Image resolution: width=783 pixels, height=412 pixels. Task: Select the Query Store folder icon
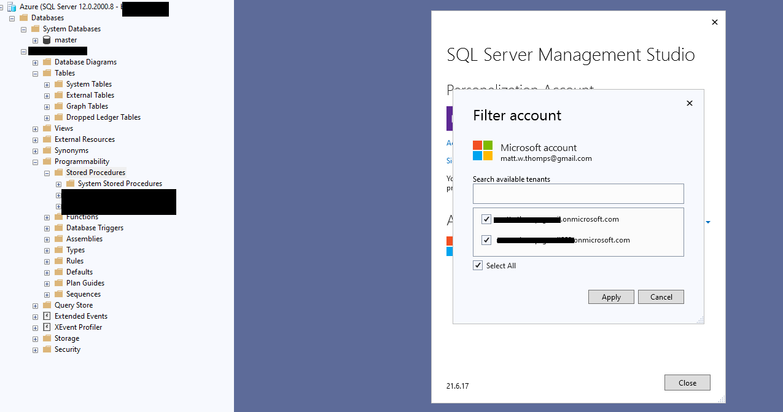(47, 305)
